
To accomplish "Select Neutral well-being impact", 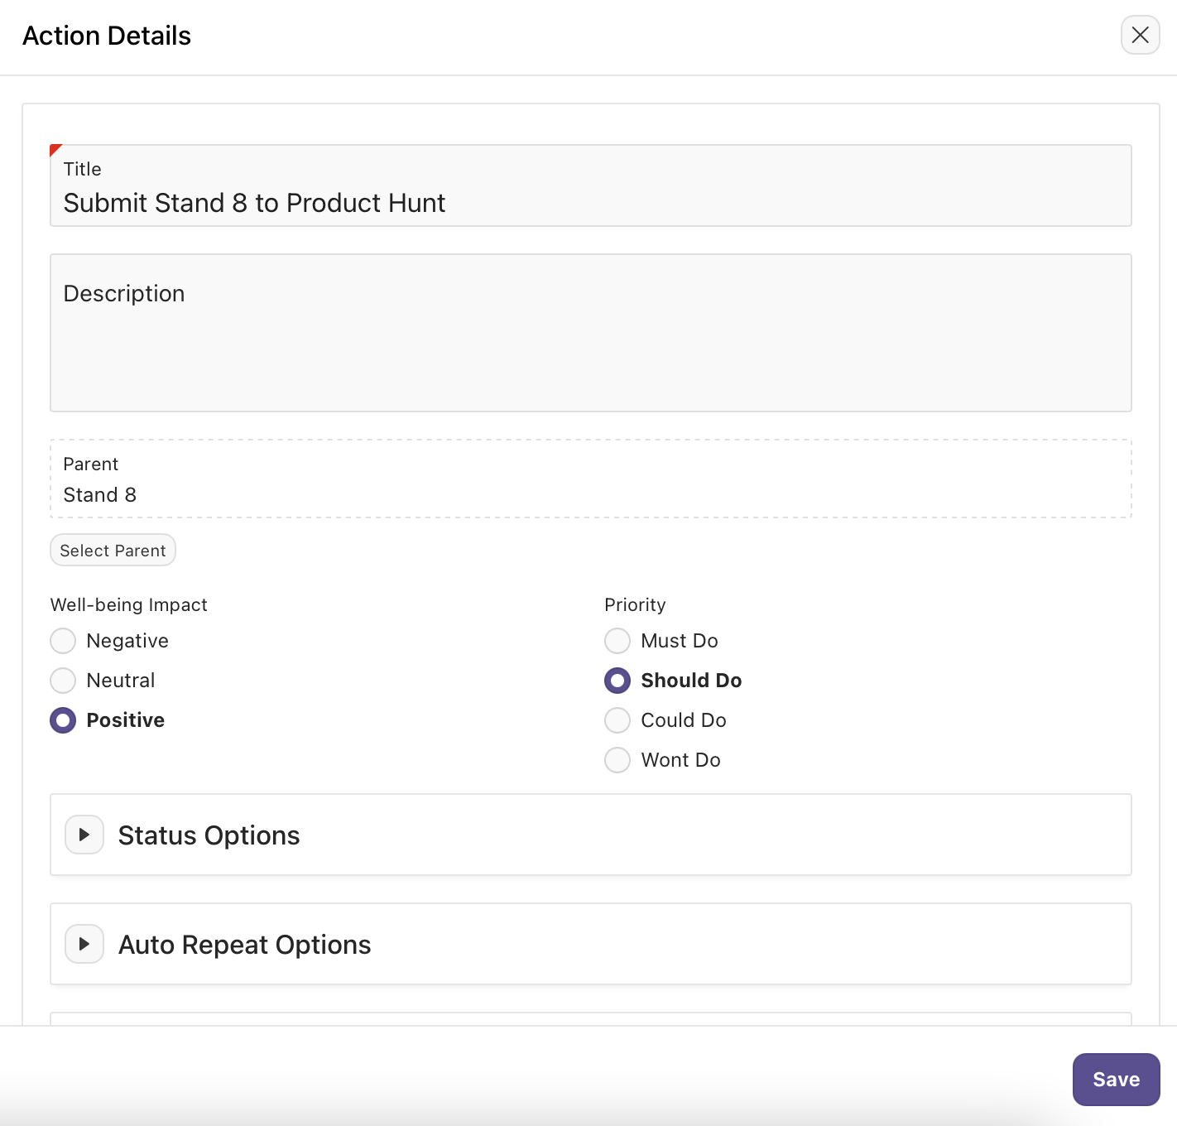I will point(63,681).
